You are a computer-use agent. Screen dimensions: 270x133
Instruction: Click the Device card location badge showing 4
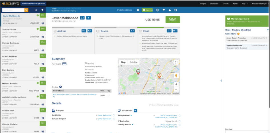[x=132, y=31]
